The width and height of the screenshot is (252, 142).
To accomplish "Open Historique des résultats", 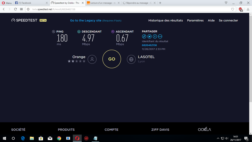I will pos(165,20).
